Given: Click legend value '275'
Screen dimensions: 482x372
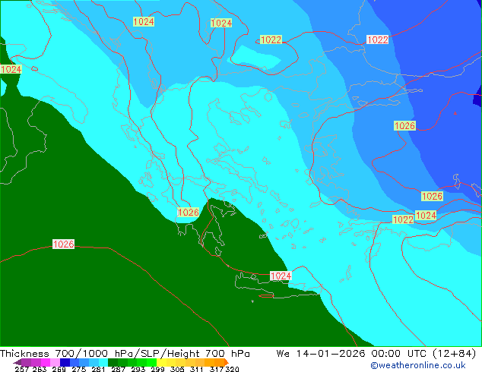Looking at the screenshot, I should tap(79, 369).
